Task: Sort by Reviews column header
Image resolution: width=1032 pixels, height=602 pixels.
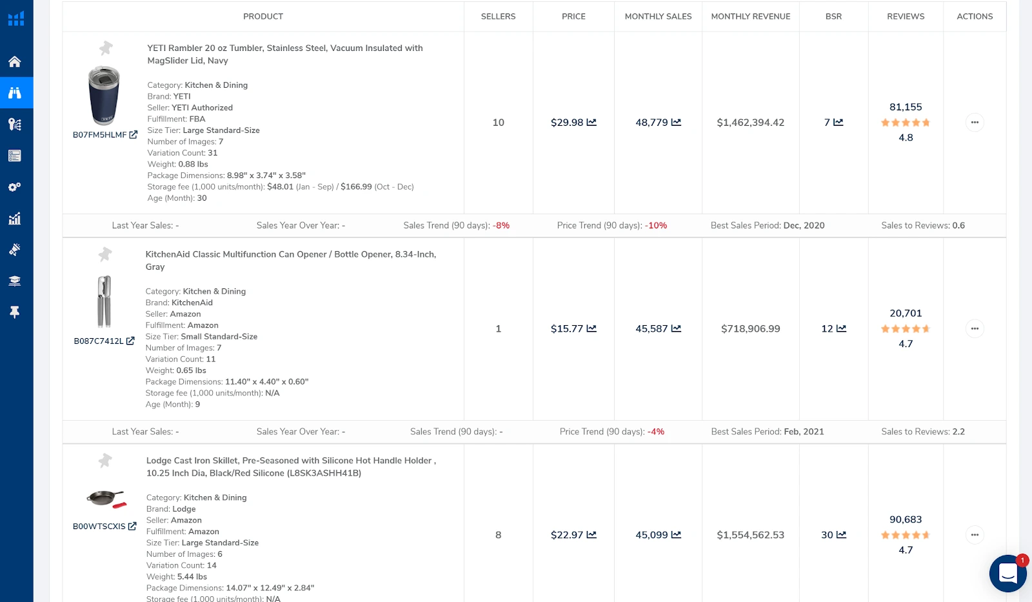Action: pyautogui.click(x=905, y=17)
